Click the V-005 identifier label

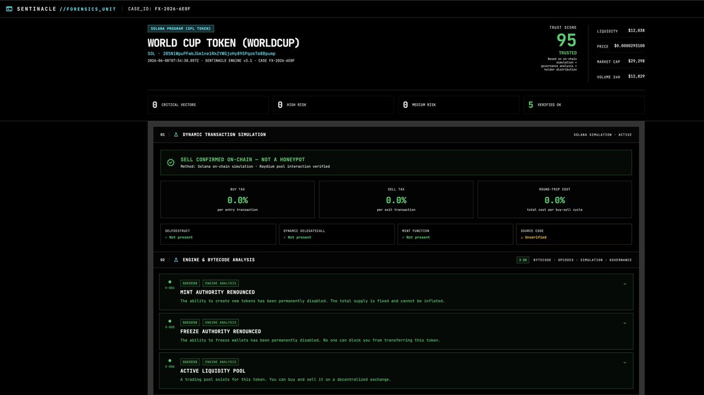170,327
